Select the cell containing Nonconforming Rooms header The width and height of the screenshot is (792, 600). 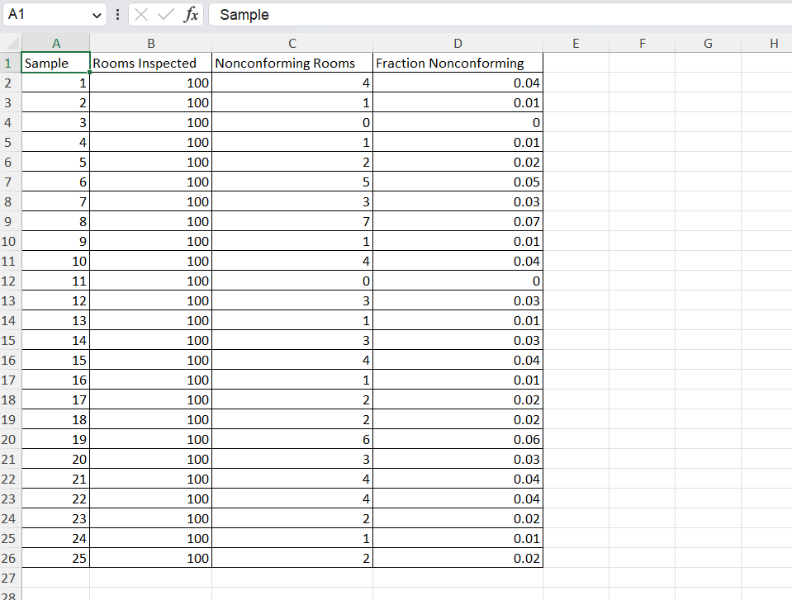point(292,63)
